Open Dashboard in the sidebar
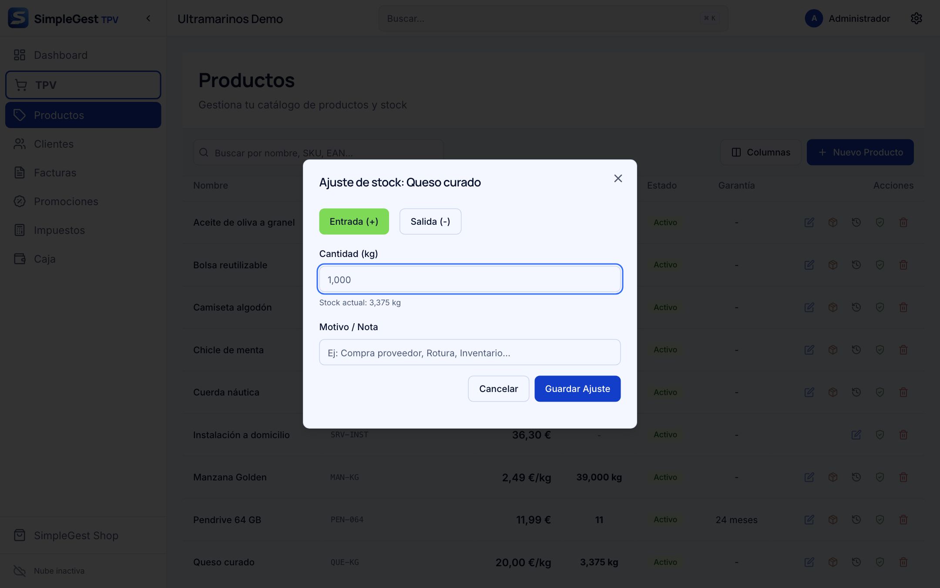 [x=83, y=55]
